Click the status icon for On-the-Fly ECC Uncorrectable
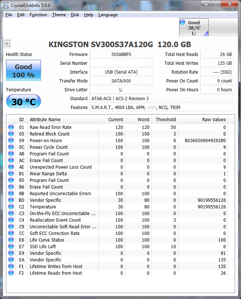 [x=11, y=213]
